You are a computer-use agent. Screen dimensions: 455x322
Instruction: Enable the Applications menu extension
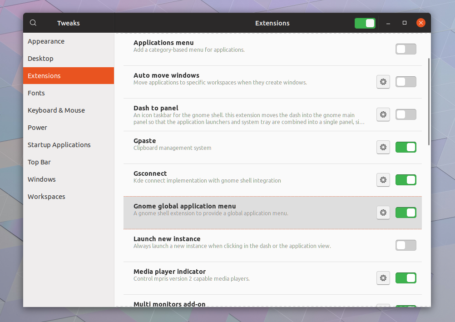click(406, 49)
